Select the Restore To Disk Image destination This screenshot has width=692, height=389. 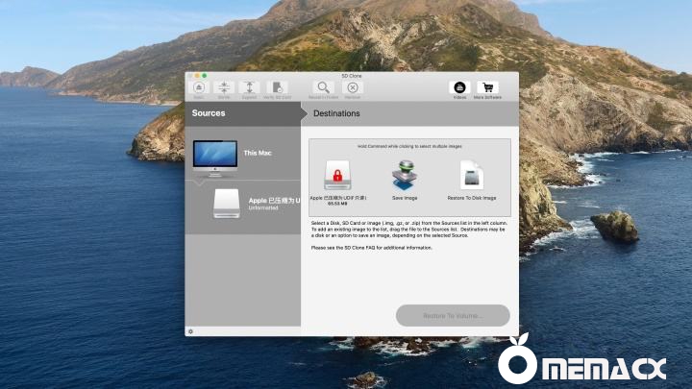(x=472, y=177)
